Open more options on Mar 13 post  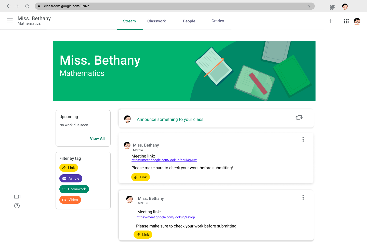pos(303,197)
